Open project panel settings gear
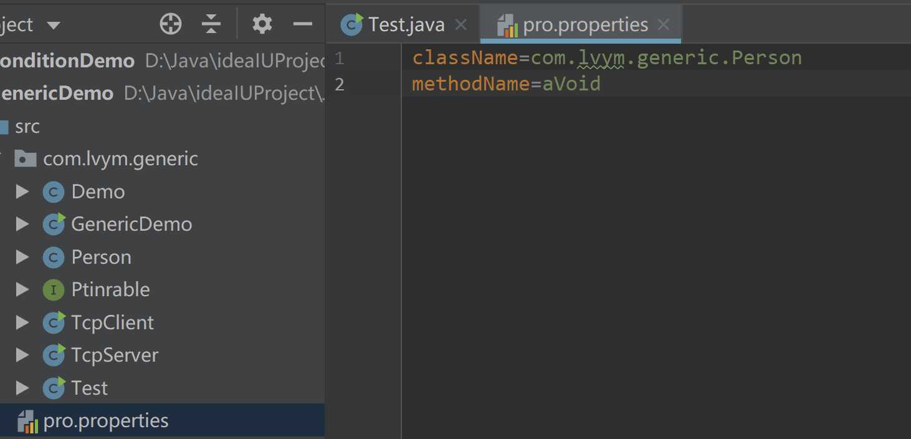Screen dimensions: 911x439 click(262, 24)
